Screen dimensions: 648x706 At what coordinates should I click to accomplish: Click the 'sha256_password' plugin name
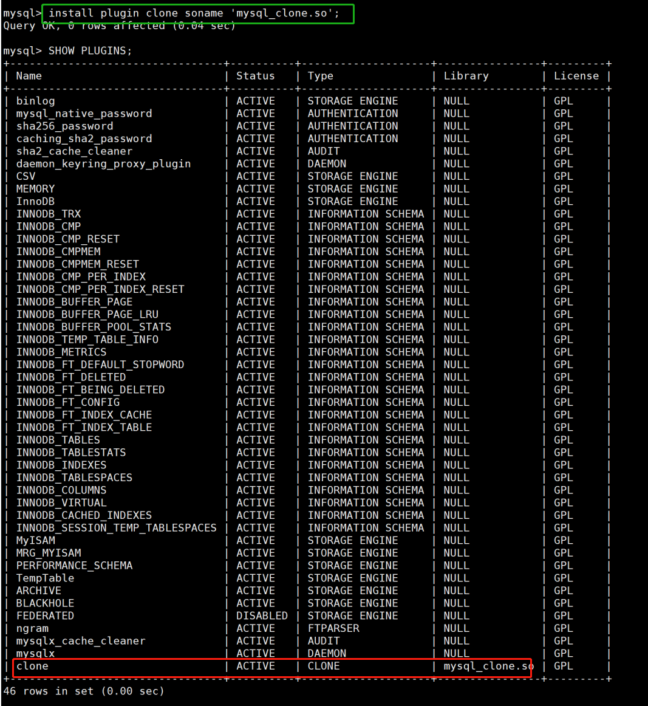pos(65,126)
